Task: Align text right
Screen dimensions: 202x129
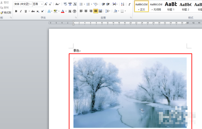Action: tap(91, 11)
